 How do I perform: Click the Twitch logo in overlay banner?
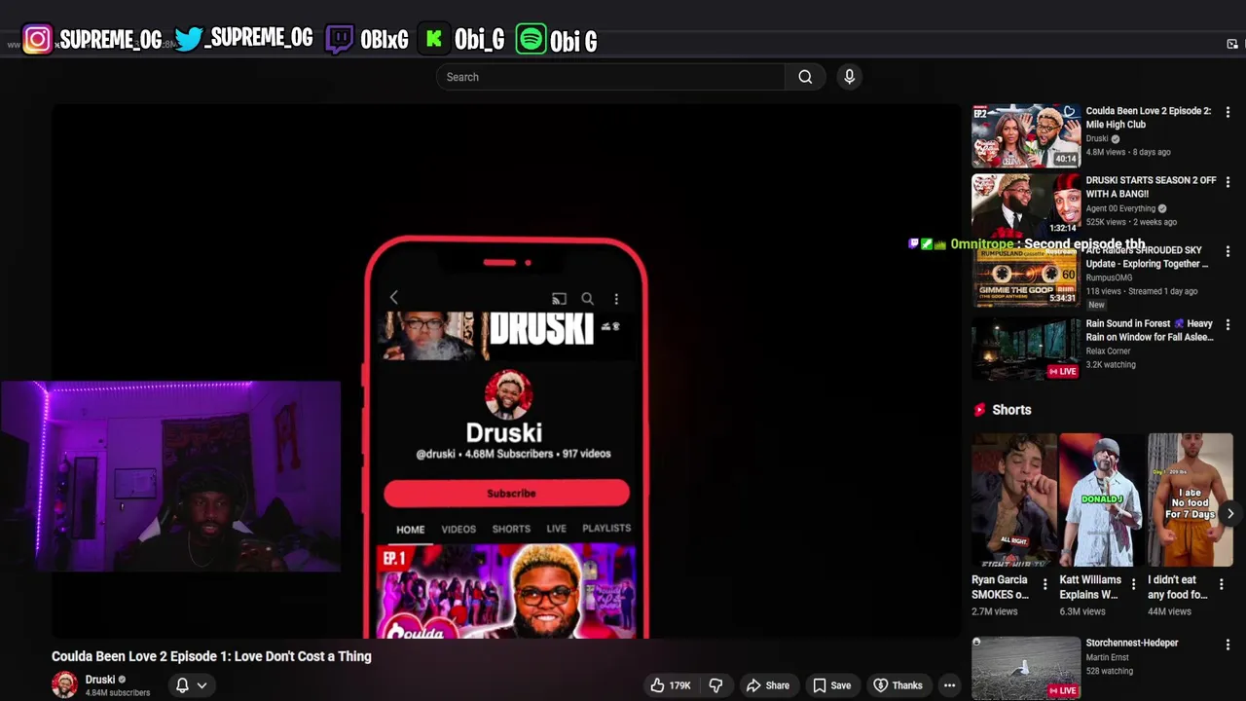(x=339, y=40)
